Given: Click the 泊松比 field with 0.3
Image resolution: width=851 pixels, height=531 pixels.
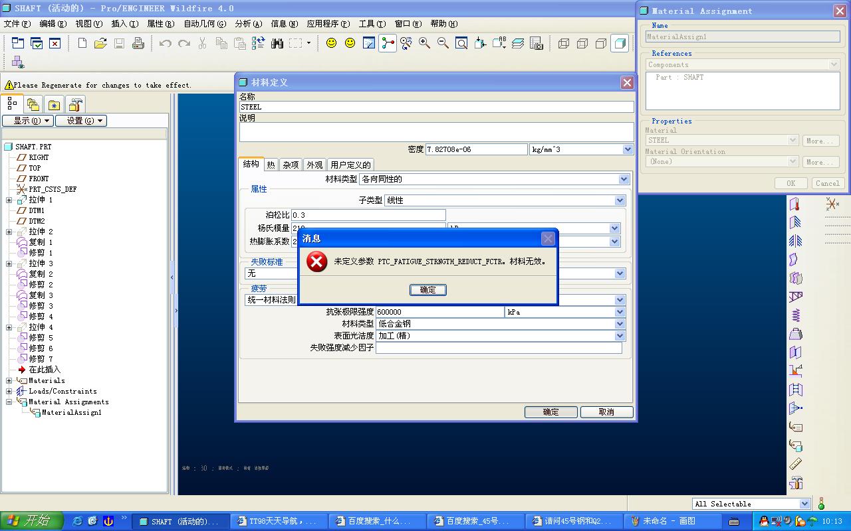Looking at the screenshot, I should tap(368, 215).
